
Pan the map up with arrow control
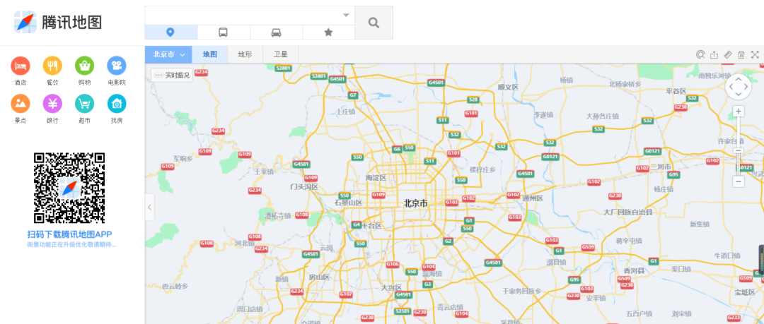click(739, 79)
